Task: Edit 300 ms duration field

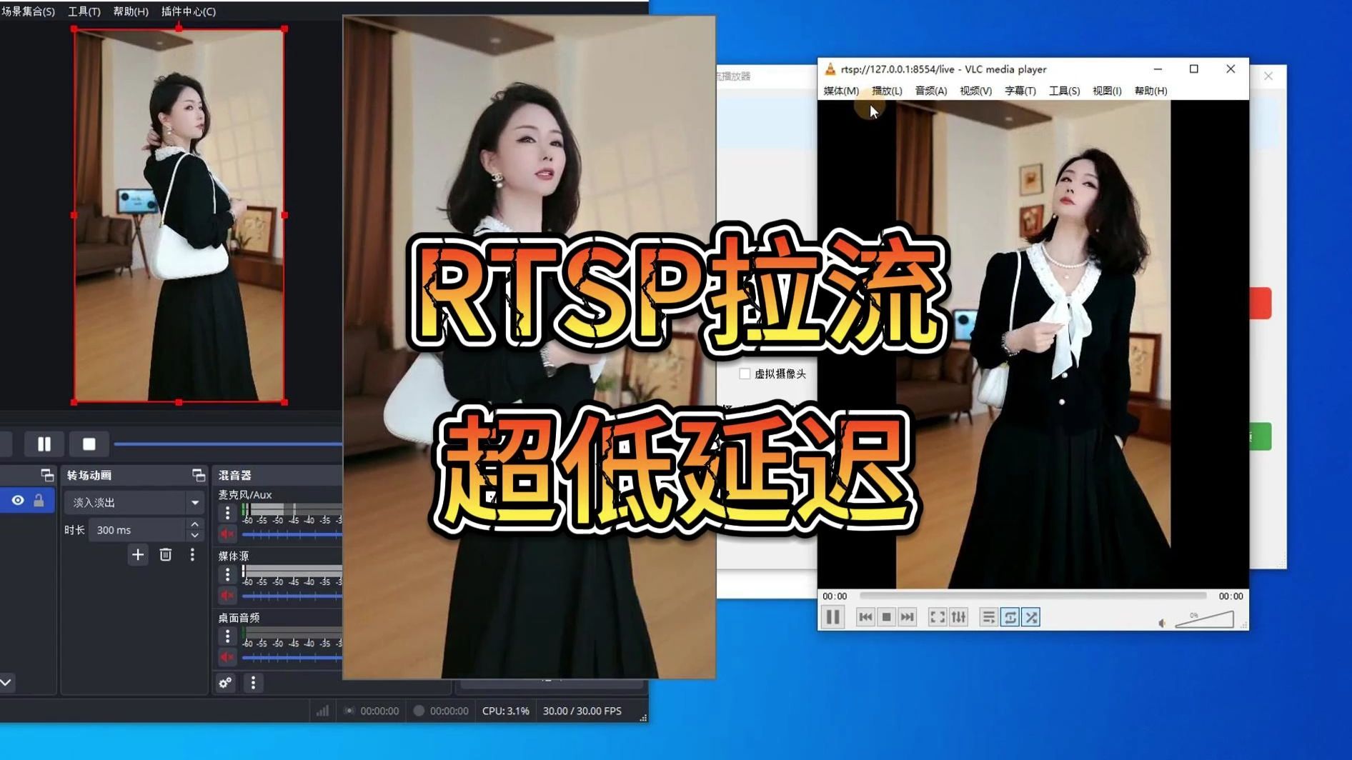Action: pyautogui.click(x=137, y=530)
